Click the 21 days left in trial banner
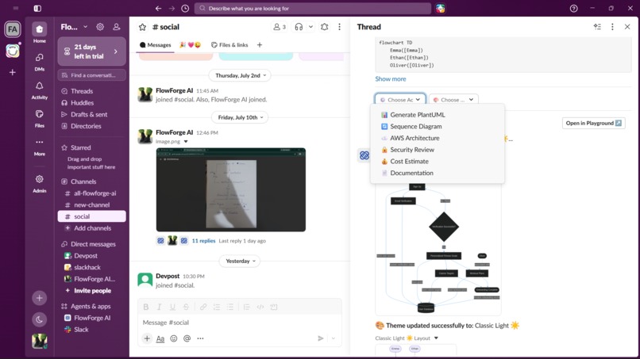This screenshot has width=640, height=359. point(92,52)
